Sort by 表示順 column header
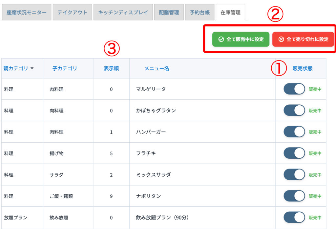336x229 pixels. pyautogui.click(x=111, y=68)
